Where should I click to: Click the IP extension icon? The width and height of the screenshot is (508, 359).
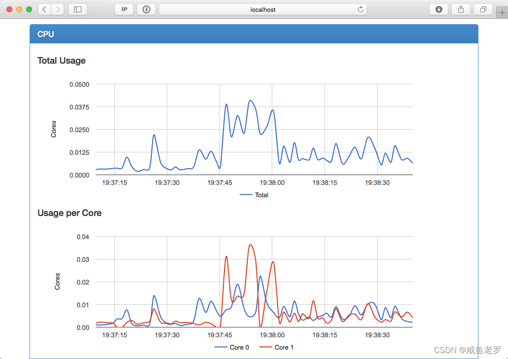click(x=124, y=9)
